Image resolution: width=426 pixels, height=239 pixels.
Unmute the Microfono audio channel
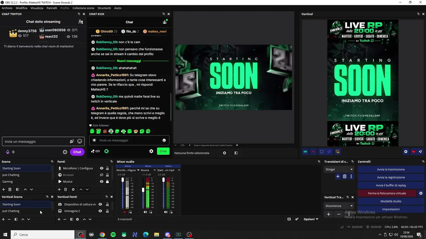tap(125, 212)
